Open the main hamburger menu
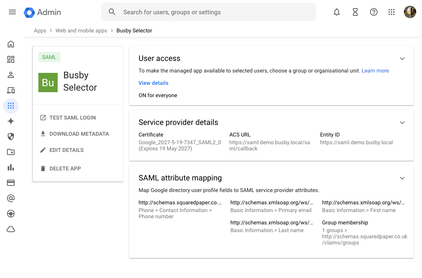This screenshot has height=278, width=422. tap(12, 12)
